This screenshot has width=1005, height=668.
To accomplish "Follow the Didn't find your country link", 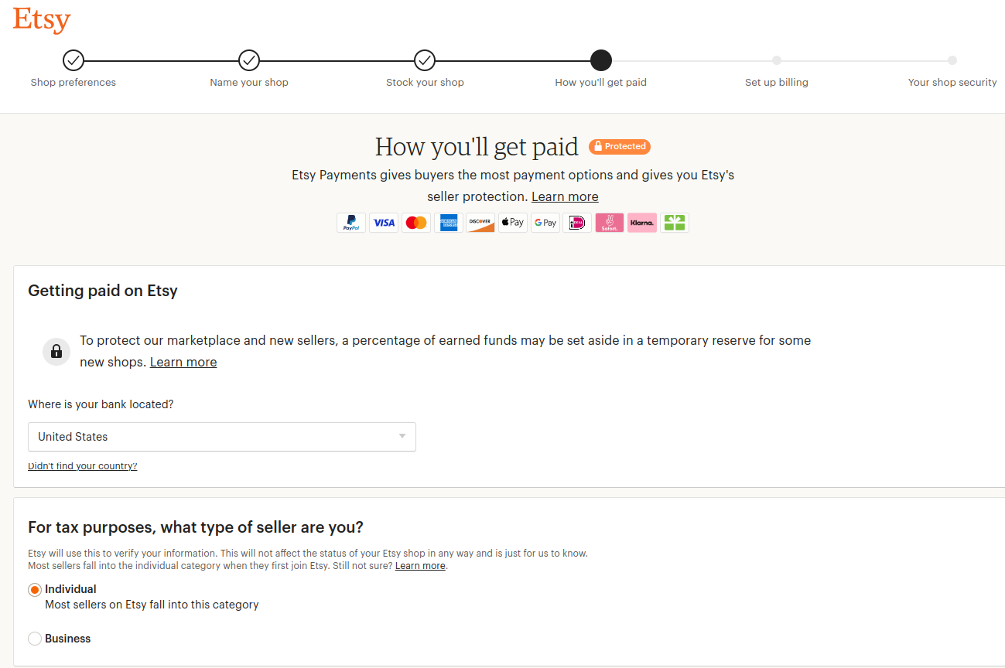I will pos(83,466).
